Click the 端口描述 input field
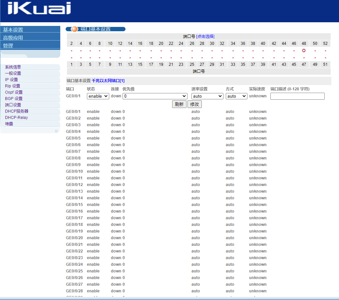This screenshot has width=339, height=300. coord(297,96)
